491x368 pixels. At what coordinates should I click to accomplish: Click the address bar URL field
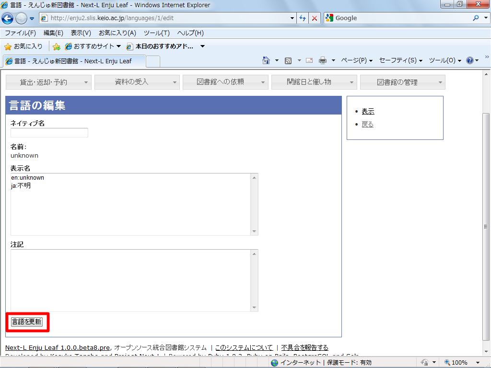tap(167, 18)
